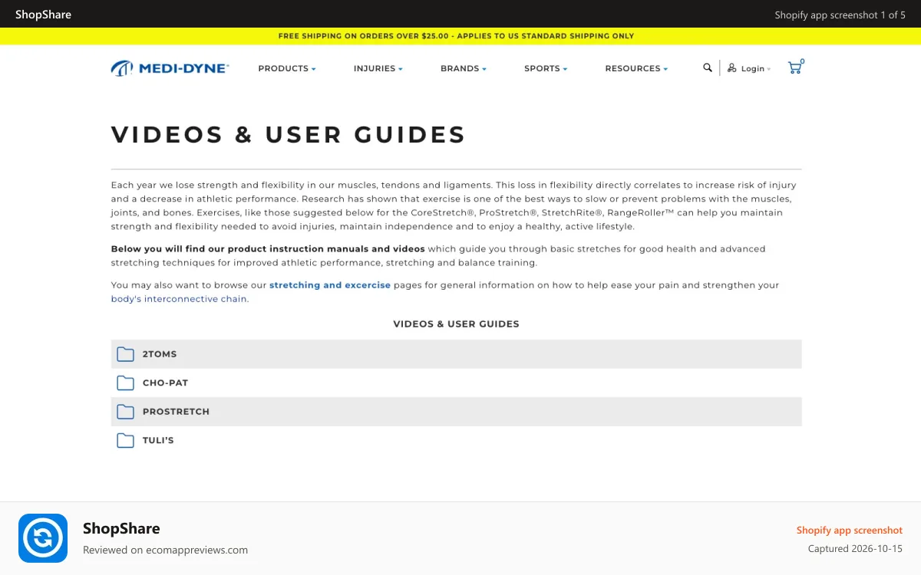
Task: Click the Shopify app screenshot caption link
Action: click(x=849, y=530)
